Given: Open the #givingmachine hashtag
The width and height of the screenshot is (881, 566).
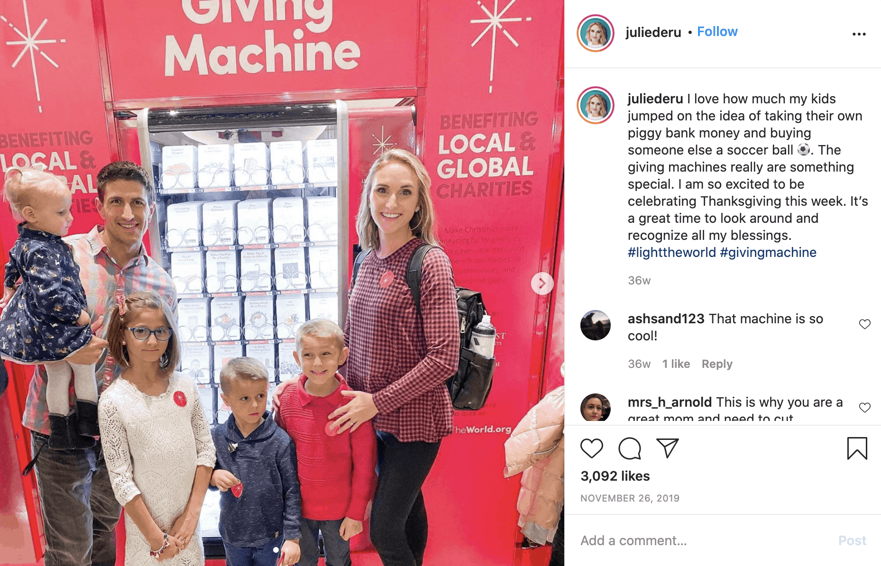Looking at the screenshot, I should 768,252.
